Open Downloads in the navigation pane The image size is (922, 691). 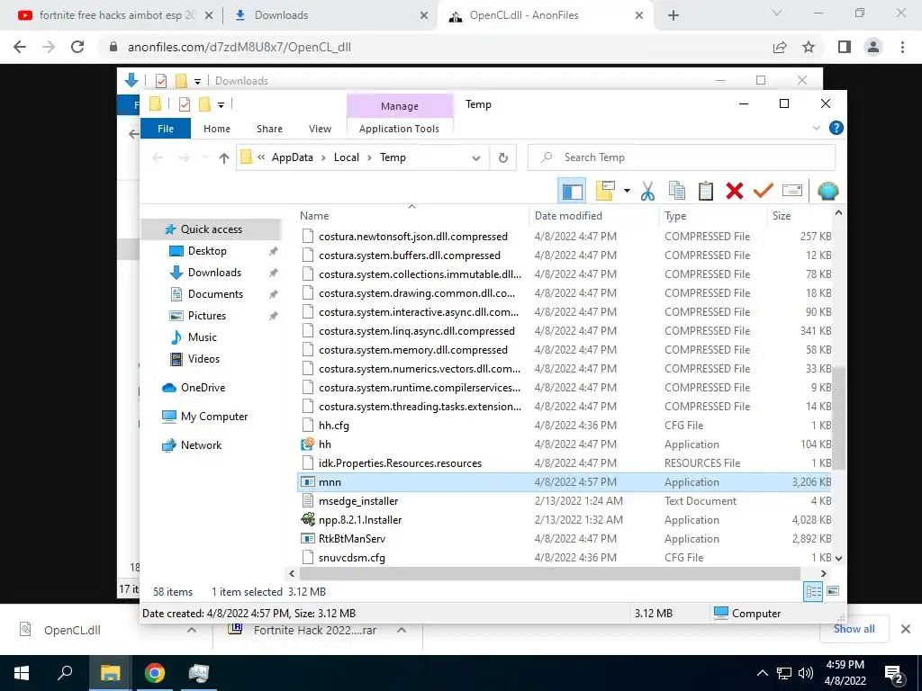click(x=214, y=273)
